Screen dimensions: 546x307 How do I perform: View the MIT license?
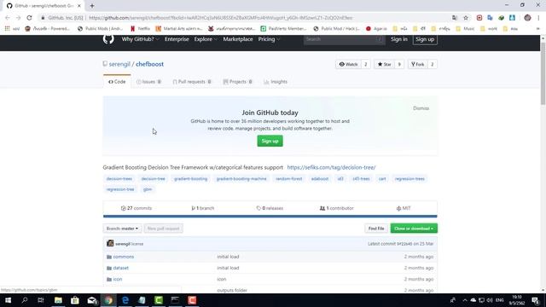click(x=404, y=208)
